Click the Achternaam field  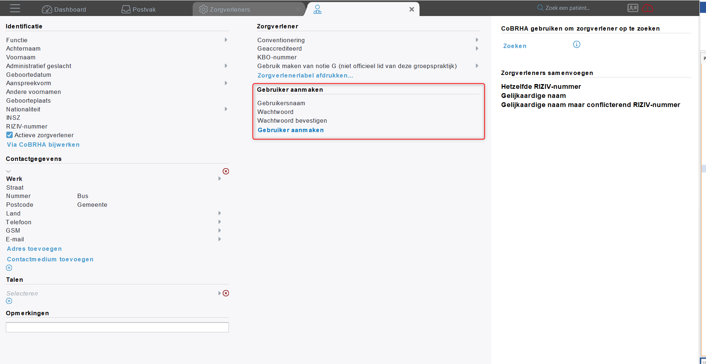(x=117, y=49)
